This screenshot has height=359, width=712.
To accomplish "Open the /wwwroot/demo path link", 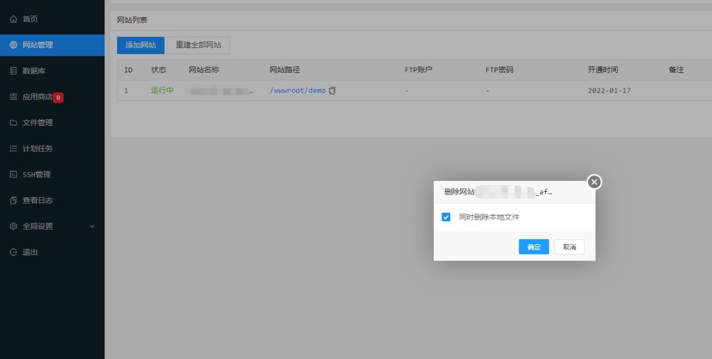I will pyautogui.click(x=297, y=91).
